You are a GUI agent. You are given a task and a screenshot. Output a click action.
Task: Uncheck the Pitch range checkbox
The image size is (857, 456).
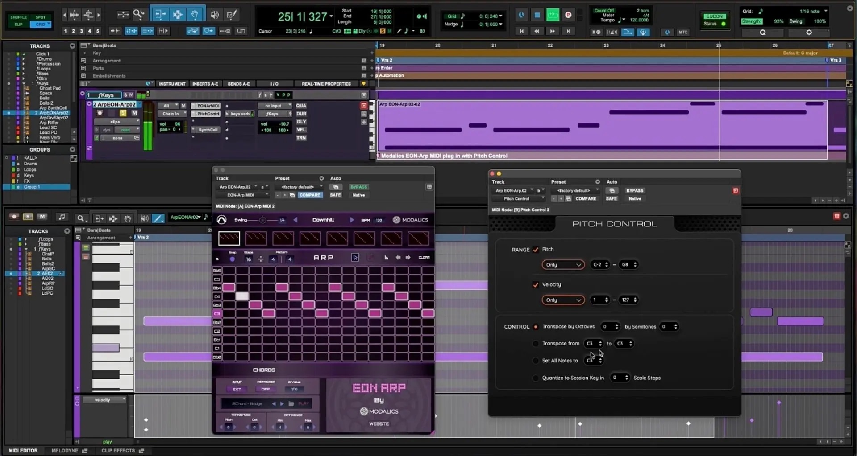pos(536,250)
